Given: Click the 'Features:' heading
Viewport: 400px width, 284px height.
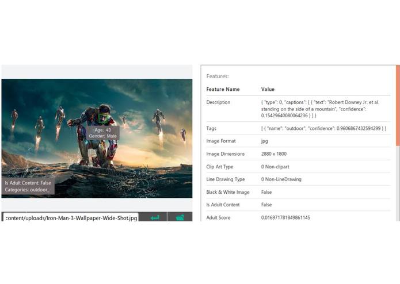Looking at the screenshot, I should click(x=218, y=76).
